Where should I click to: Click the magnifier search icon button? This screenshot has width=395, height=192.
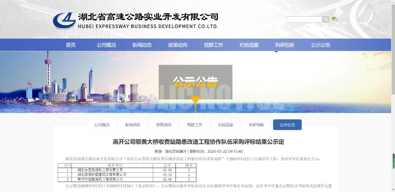[325, 19]
